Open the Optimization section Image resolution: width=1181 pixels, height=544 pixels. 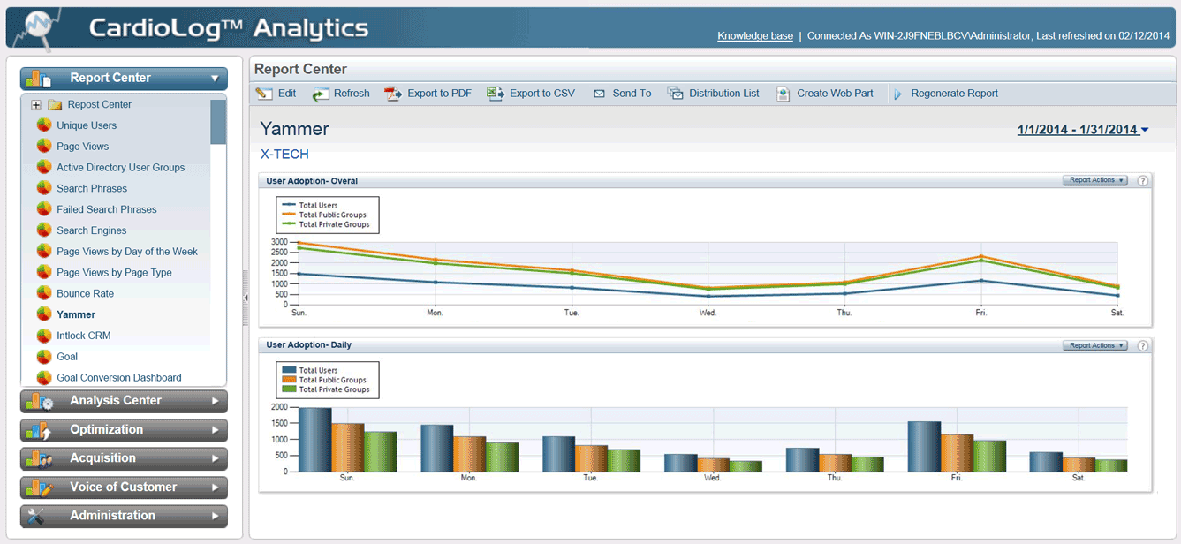124,430
